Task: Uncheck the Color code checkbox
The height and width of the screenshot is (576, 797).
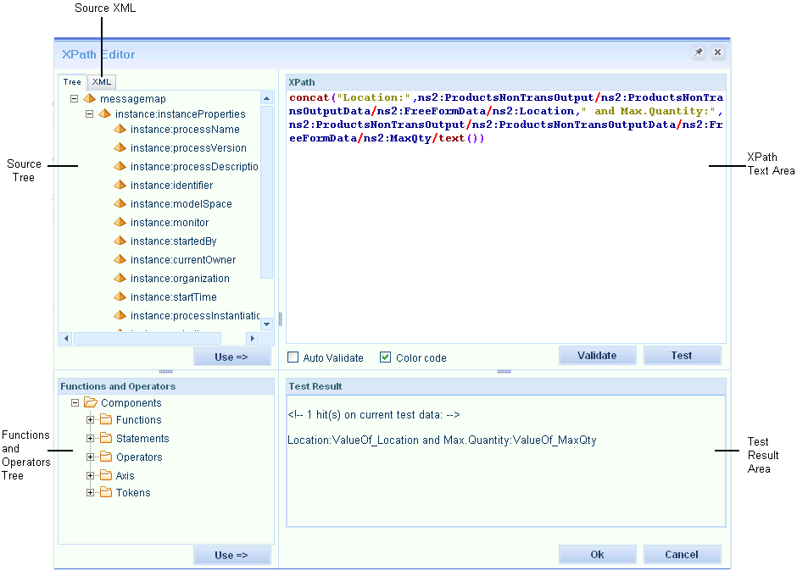Action: pyautogui.click(x=386, y=357)
